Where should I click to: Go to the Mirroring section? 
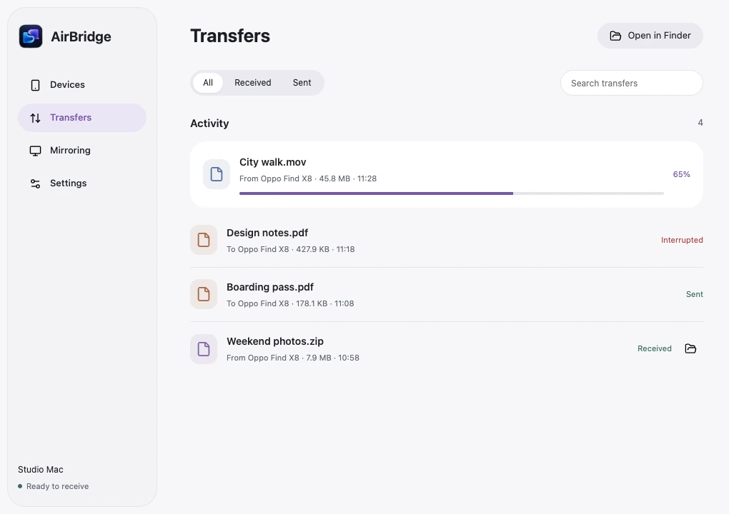[82, 151]
